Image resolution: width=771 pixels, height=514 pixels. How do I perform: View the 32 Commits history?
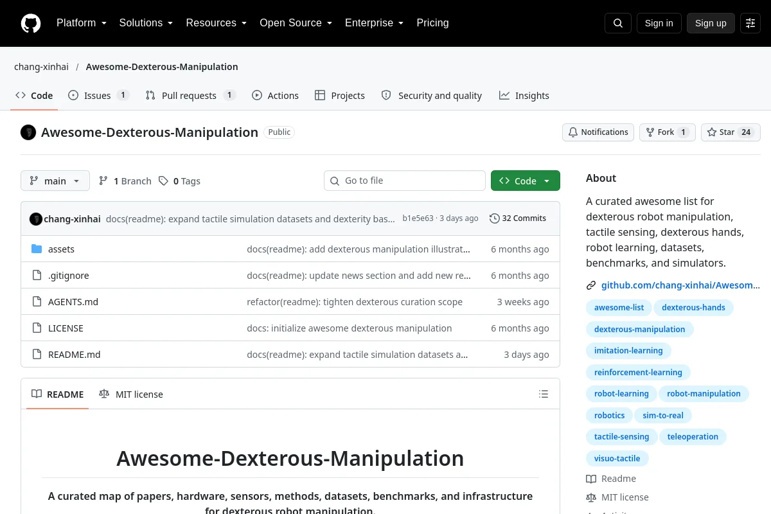tap(518, 218)
